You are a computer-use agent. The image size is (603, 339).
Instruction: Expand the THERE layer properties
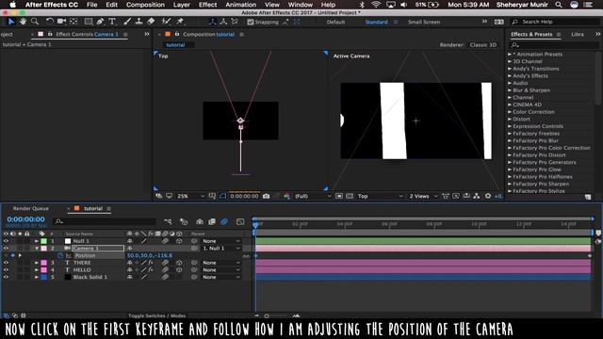37,263
